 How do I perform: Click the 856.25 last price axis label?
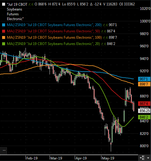144,111
